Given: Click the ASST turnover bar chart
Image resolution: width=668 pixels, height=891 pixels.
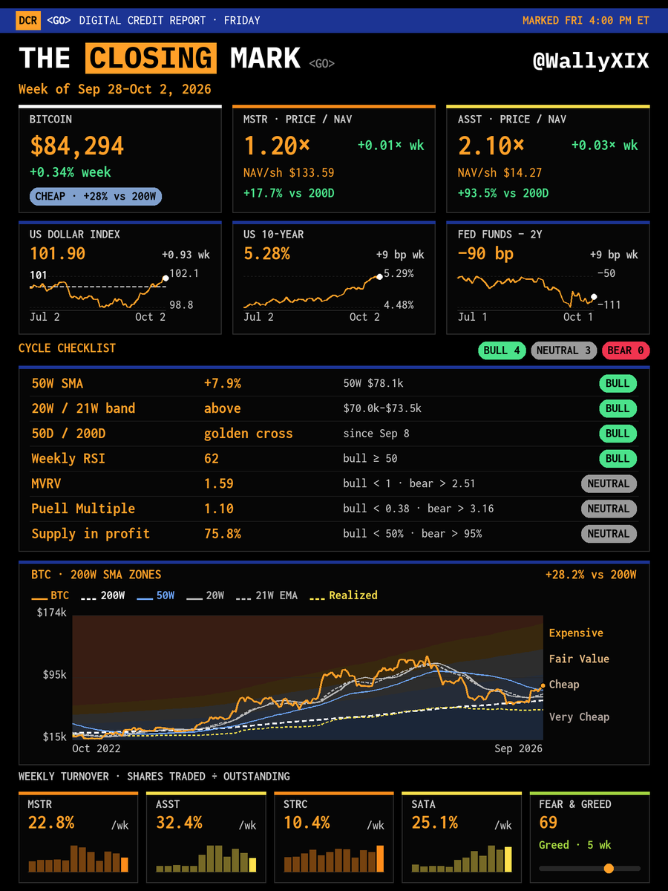Looking at the screenshot, I should (x=206, y=858).
